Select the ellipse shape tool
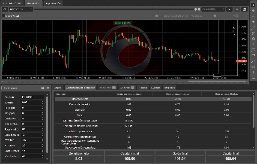The width and height of the screenshot is (257, 164). tap(253, 61)
